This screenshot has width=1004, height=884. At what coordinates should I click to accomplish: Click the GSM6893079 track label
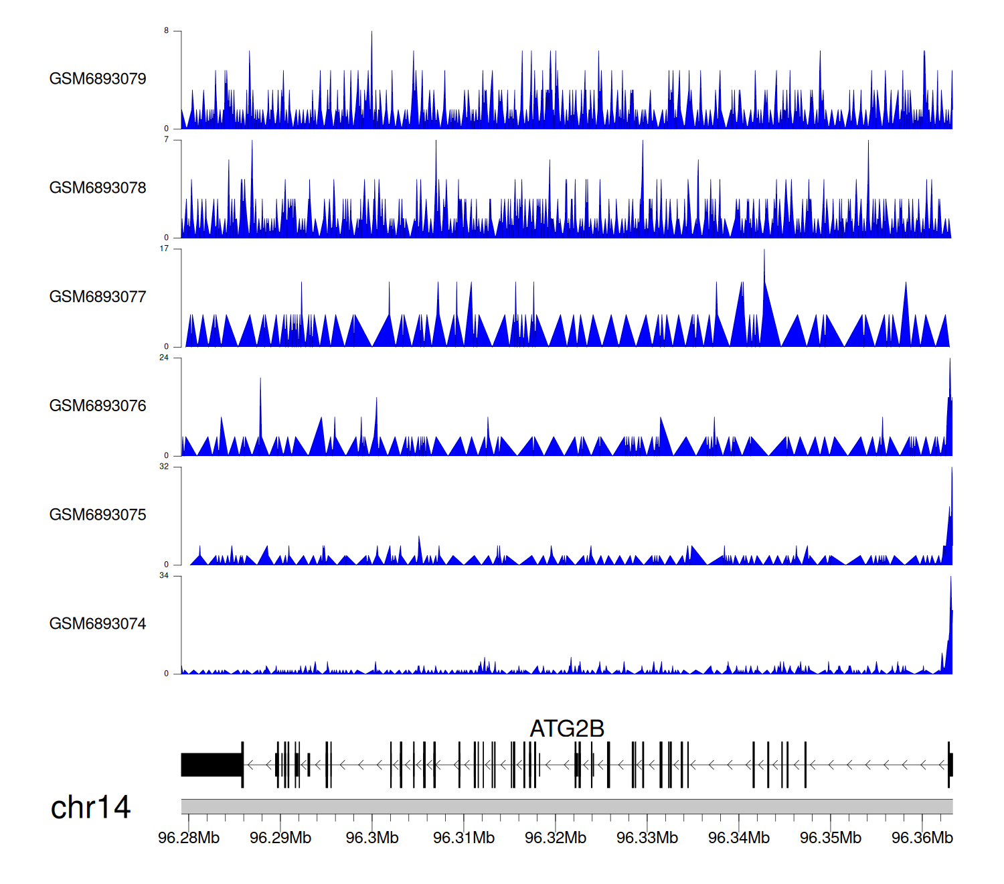tap(98, 78)
